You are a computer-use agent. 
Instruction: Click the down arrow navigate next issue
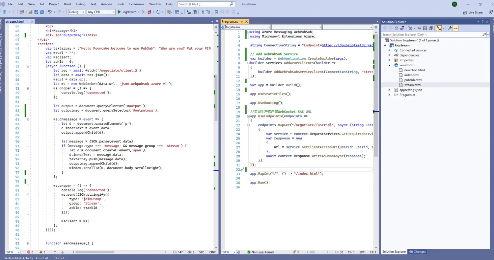pos(63,252)
